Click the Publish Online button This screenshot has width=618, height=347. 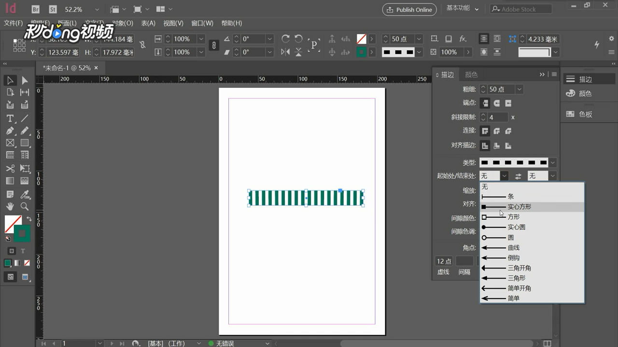(409, 10)
